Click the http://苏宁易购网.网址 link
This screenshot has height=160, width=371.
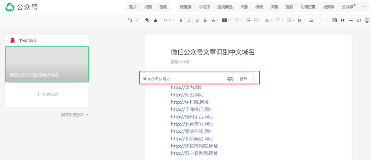coord(194,153)
